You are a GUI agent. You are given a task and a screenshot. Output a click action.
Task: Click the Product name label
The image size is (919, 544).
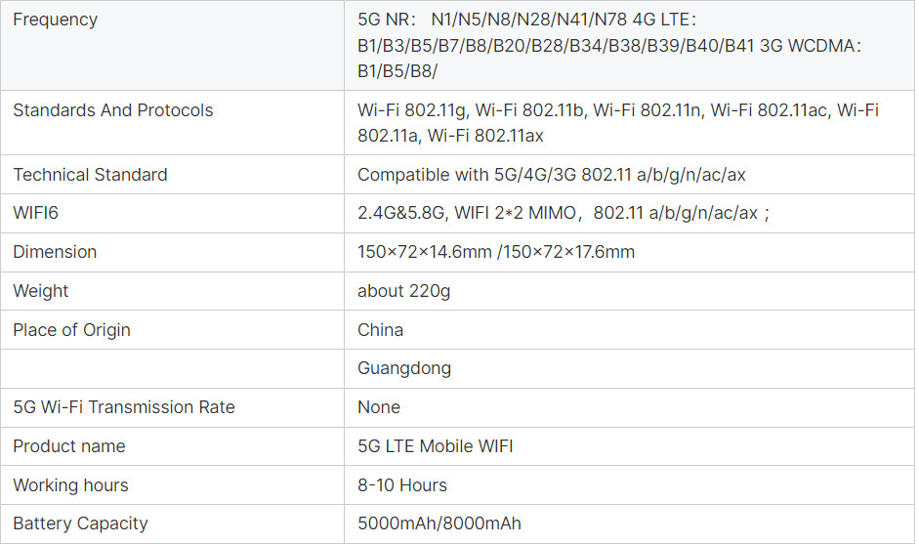click(x=68, y=446)
